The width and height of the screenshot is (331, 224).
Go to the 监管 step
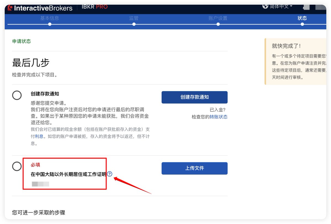pyautogui.click(x=134, y=18)
